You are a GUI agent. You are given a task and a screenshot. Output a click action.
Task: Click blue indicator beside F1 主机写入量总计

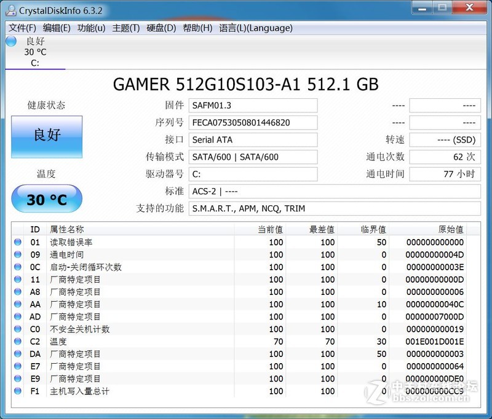[18, 391]
